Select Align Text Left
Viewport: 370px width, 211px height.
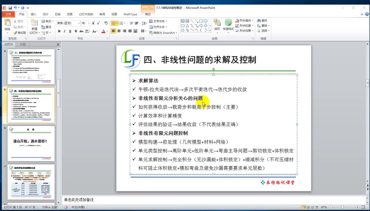coord(113,31)
